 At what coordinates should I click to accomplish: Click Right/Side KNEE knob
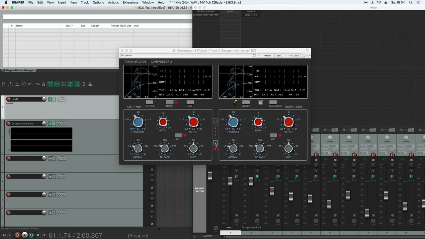click(288, 149)
